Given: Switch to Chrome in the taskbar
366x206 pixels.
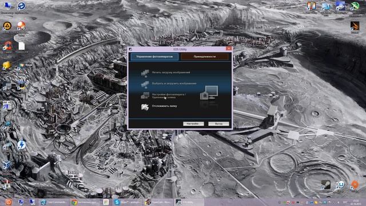Looking at the screenshot, I should (x=85, y=202).
